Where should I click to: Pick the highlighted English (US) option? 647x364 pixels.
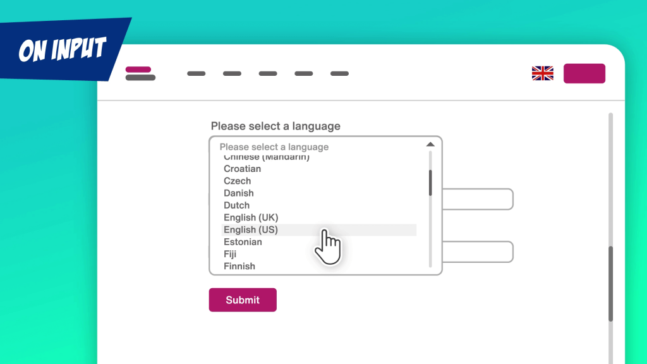click(319, 230)
